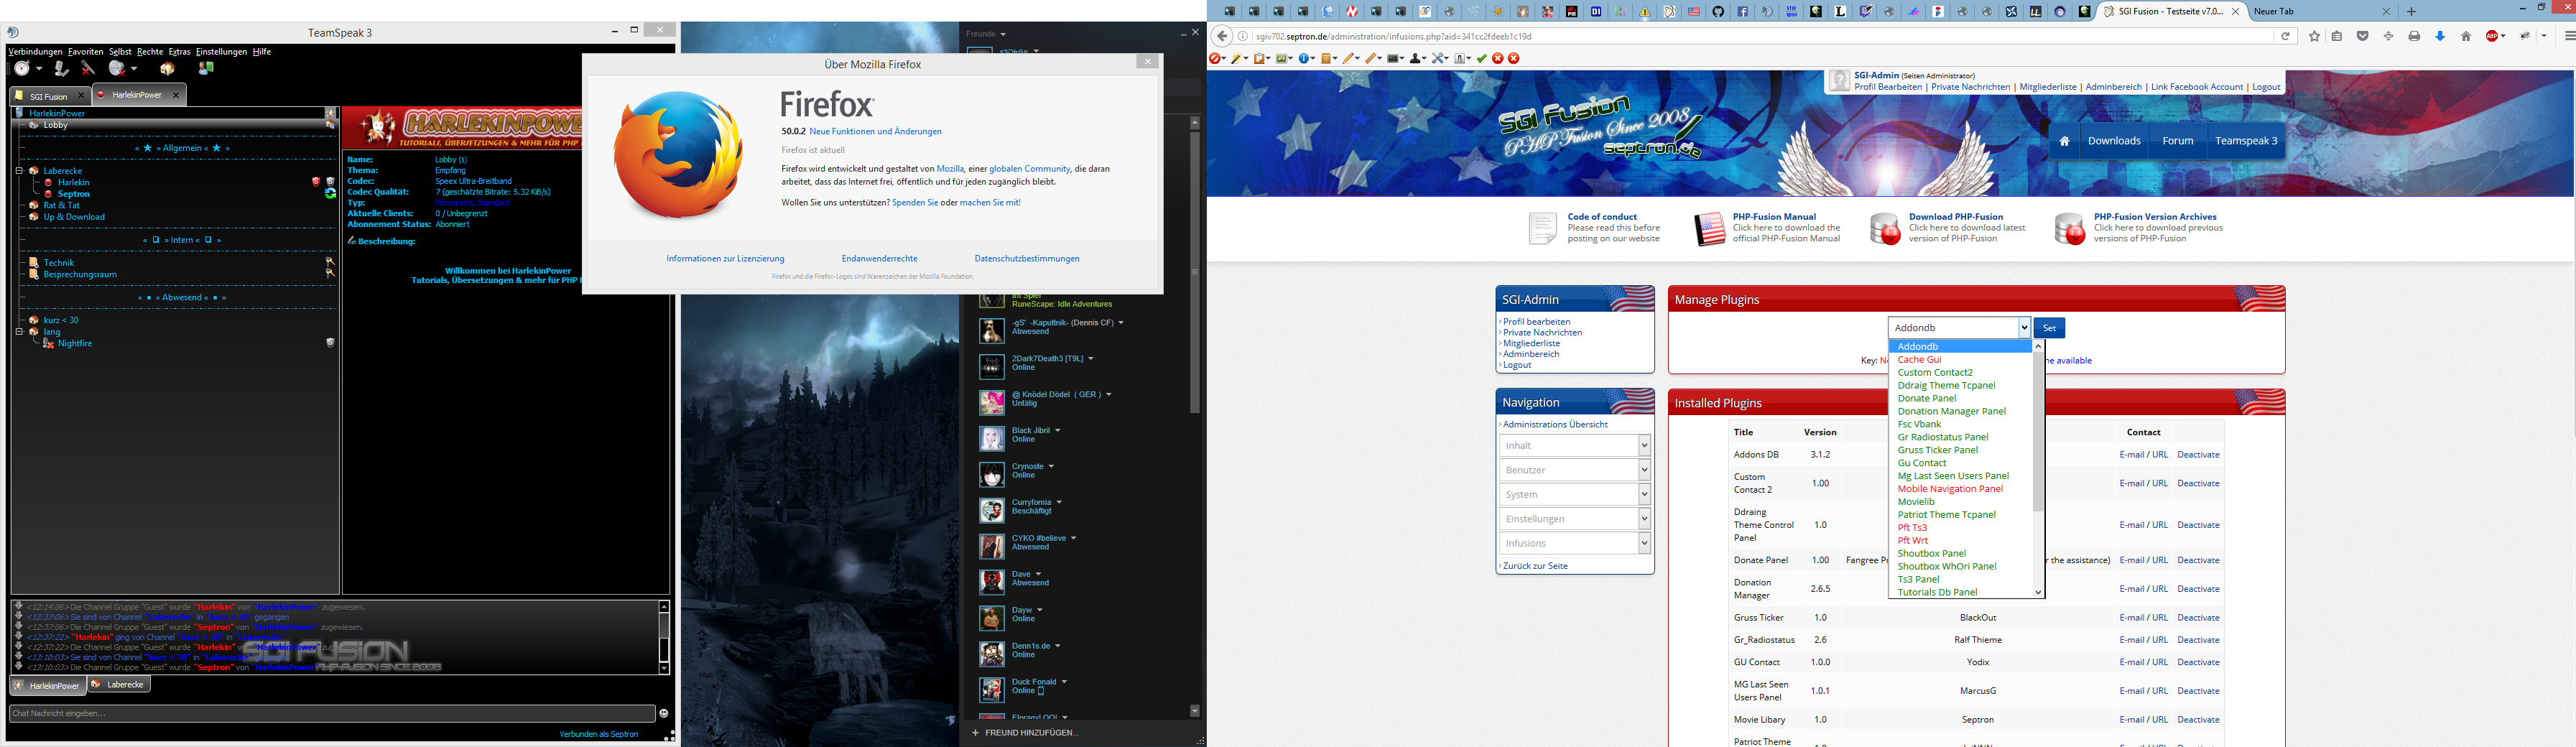Click web developer green checkmark icon

1481,58
